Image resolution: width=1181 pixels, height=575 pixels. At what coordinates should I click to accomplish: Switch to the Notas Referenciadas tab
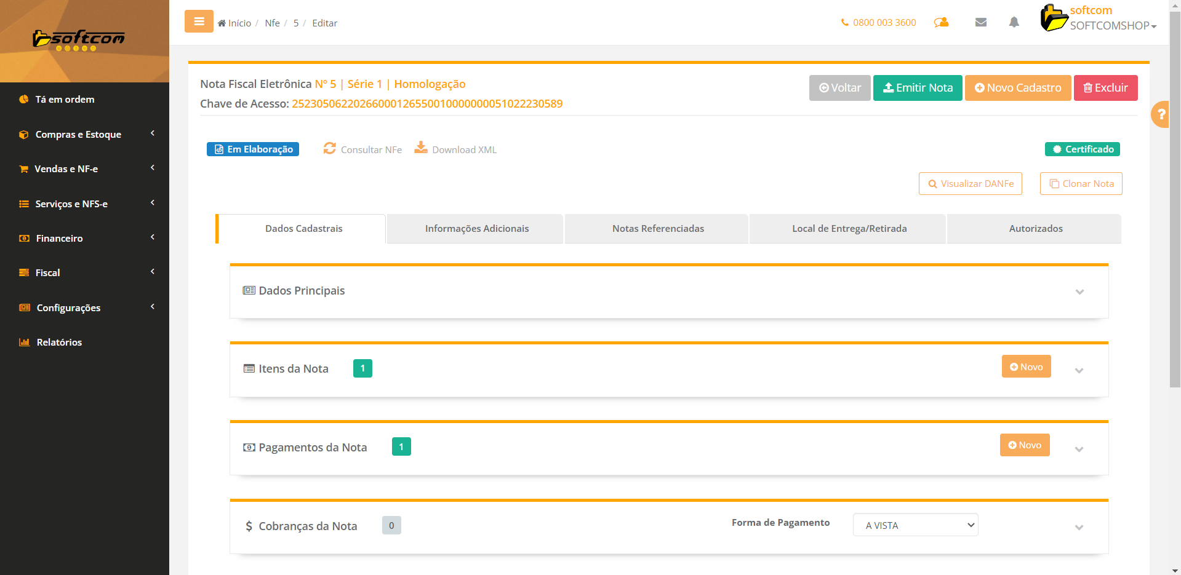point(657,229)
